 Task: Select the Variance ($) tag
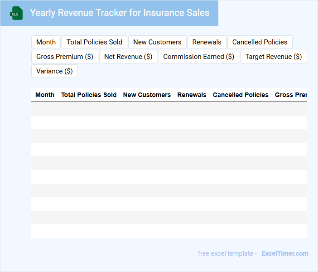point(54,71)
